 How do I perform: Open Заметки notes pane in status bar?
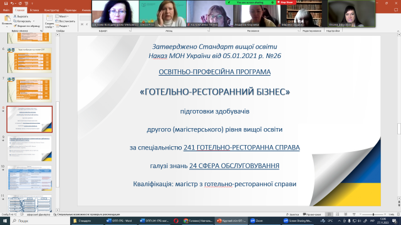(x=293, y=214)
